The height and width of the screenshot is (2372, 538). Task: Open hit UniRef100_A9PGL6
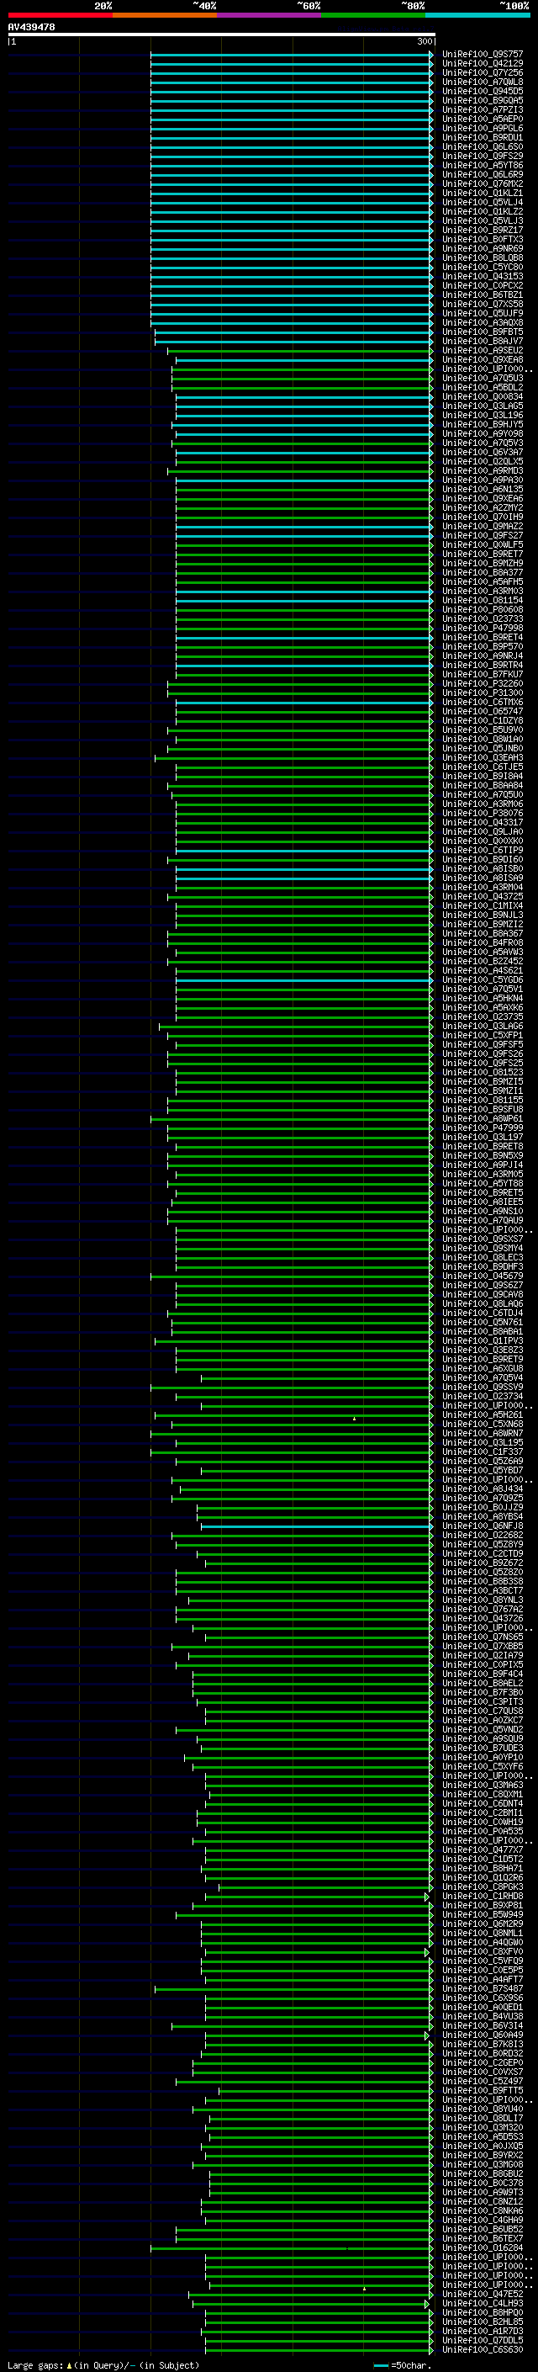[483, 128]
